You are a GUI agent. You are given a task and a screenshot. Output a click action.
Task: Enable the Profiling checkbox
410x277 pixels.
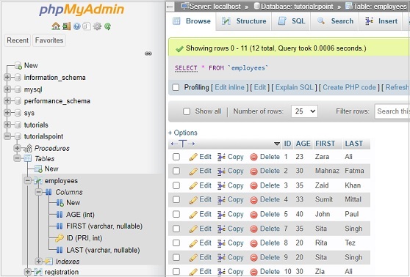[x=176, y=87]
